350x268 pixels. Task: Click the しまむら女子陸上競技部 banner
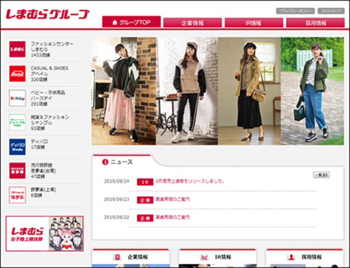tap(44, 234)
